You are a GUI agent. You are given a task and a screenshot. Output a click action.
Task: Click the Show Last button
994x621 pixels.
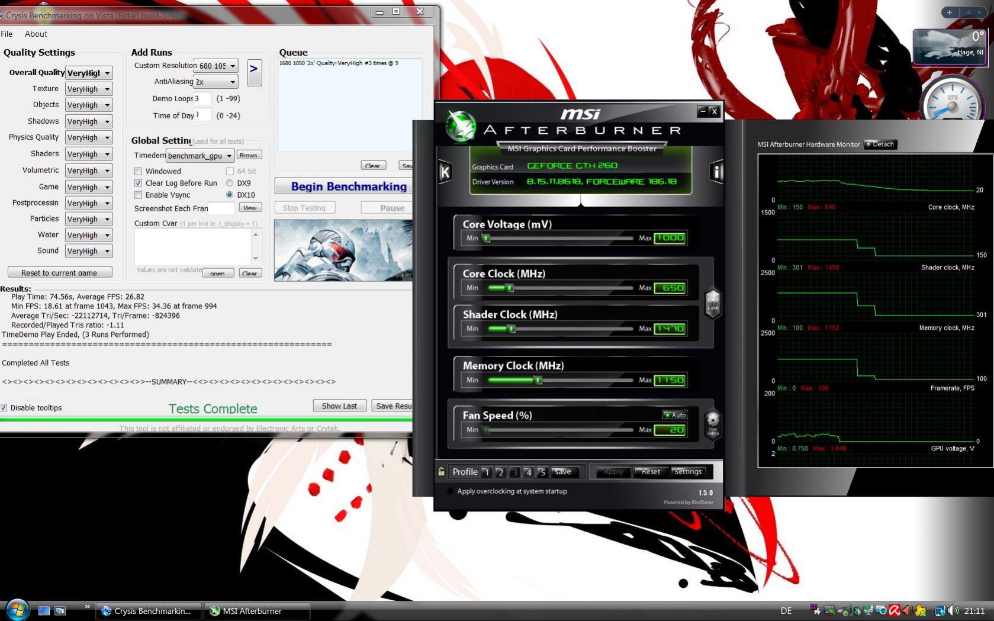tap(339, 406)
